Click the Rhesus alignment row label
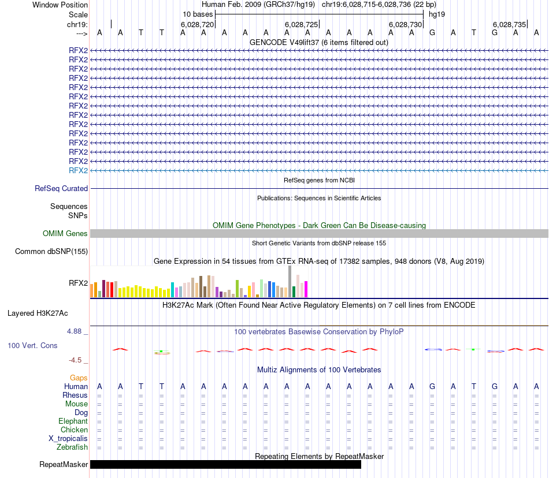549x478 pixels. pos(75,395)
